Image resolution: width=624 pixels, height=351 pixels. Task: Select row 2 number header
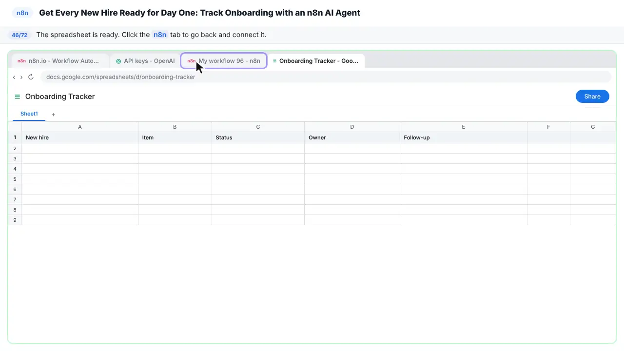click(x=15, y=148)
